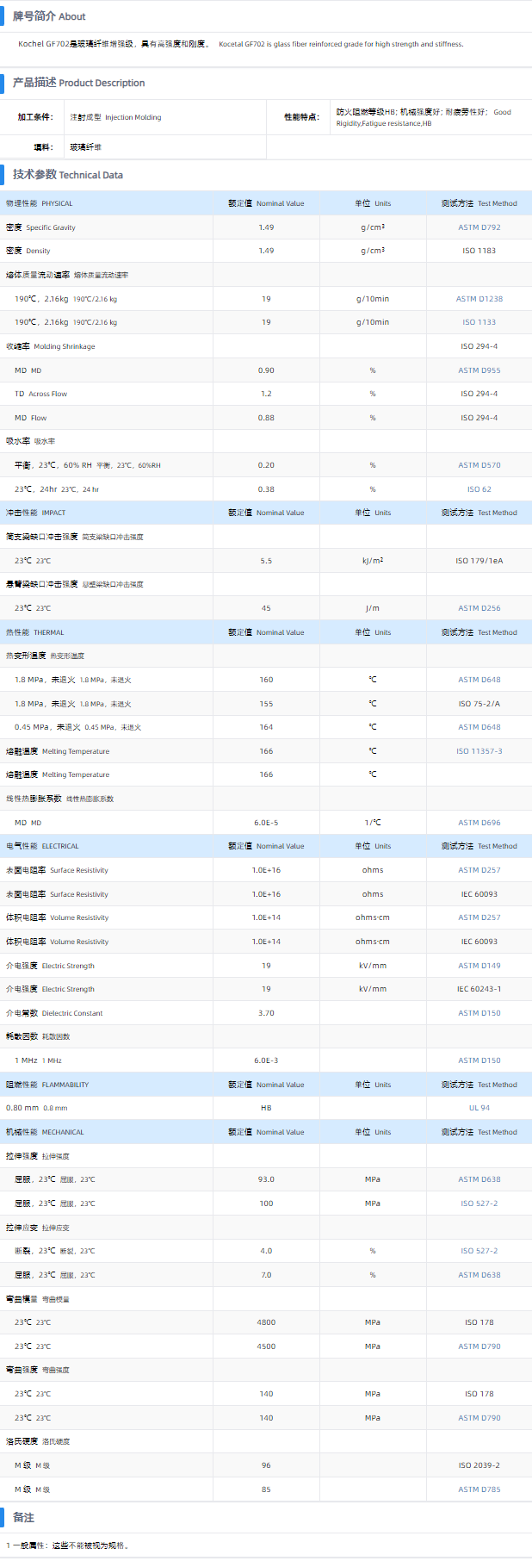The image size is (532, 1561).
Task: Open the ISO 1133 test method link
Action: coord(479,322)
